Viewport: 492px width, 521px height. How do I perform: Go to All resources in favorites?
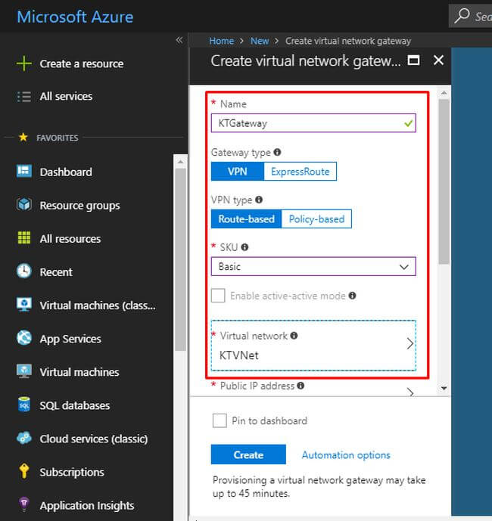click(x=70, y=238)
